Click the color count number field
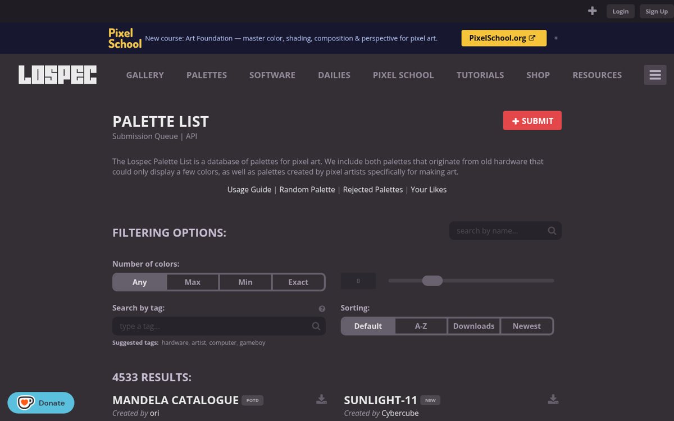Screen dimensions: 674x421 pyautogui.click(x=358, y=281)
